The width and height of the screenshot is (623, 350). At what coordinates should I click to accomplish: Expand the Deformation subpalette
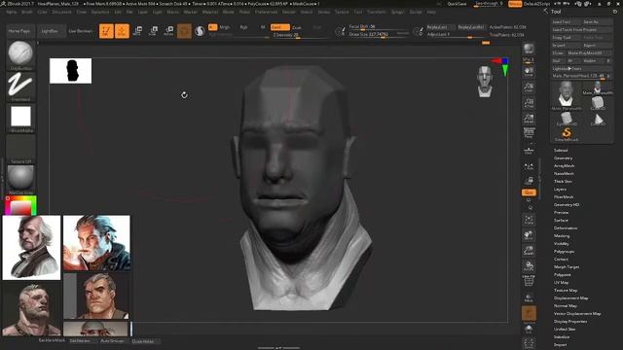[566, 228]
